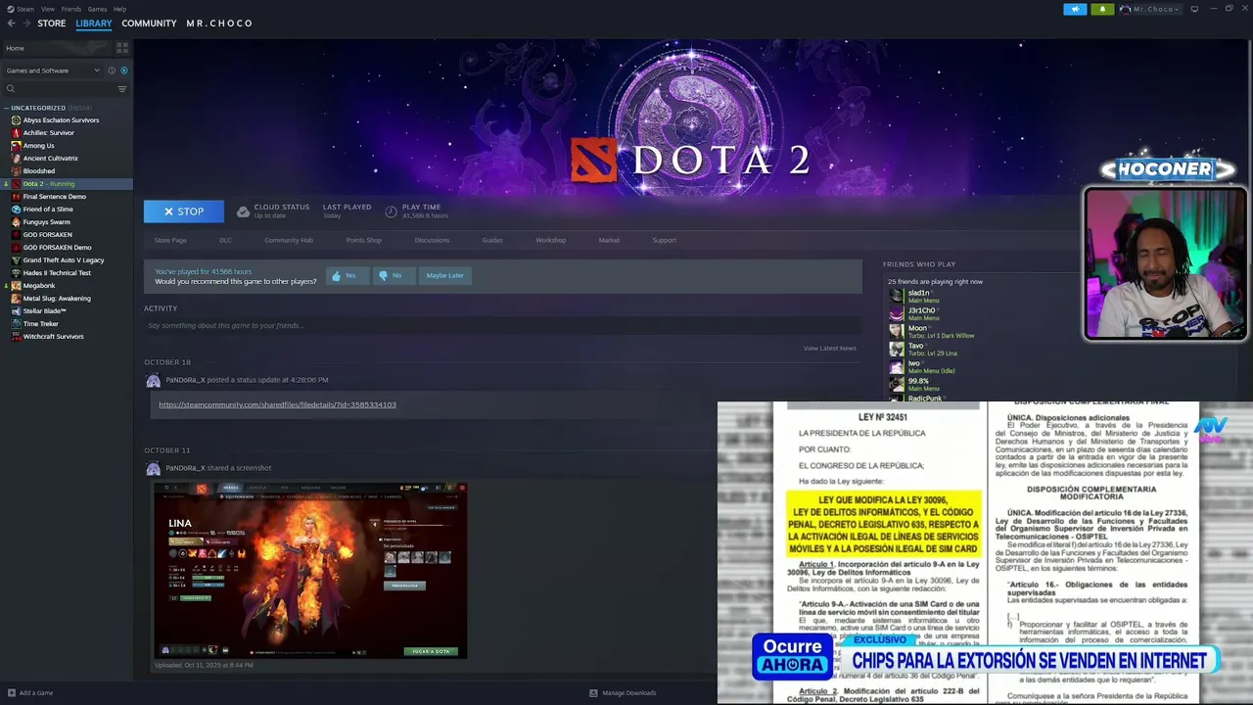Click the Hades II Technical Test icon
Viewport: 1253px width, 705px height.
pyautogui.click(x=16, y=273)
